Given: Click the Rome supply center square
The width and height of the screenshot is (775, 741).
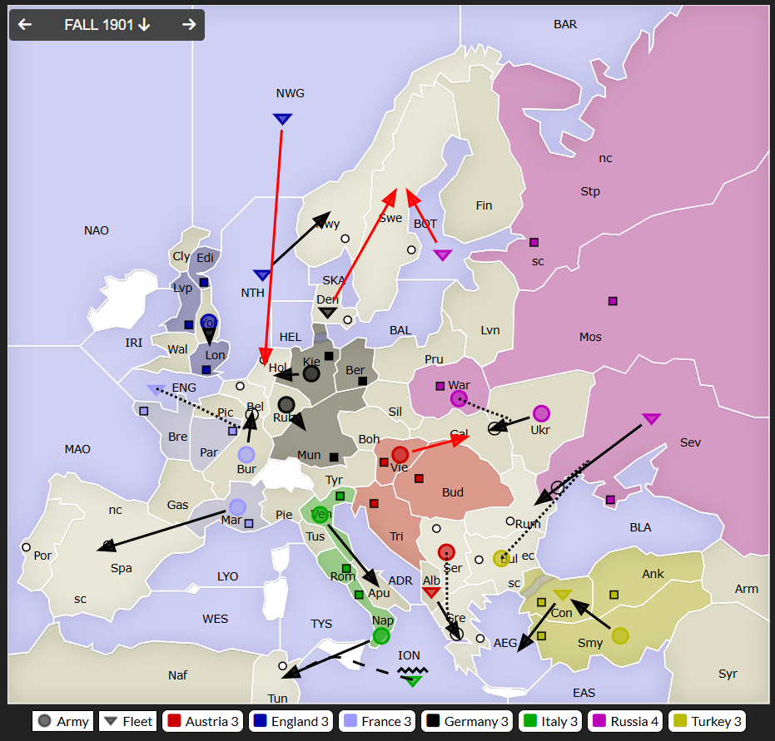Looking at the screenshot, I should tap(346, 568).
